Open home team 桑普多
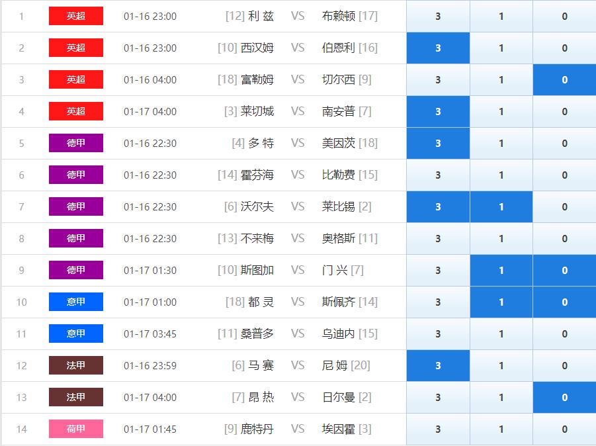 tap(257, 334)
